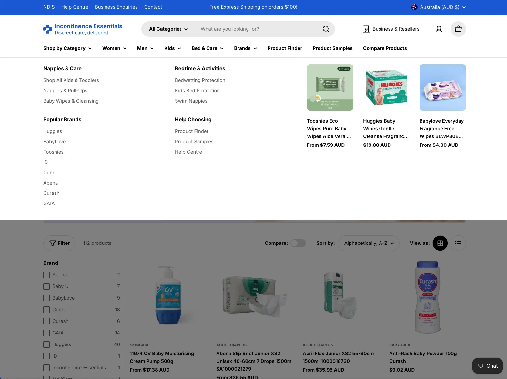Open the Huggies Baby Wipes product thumbnail
507x379 pixels.
386,87
